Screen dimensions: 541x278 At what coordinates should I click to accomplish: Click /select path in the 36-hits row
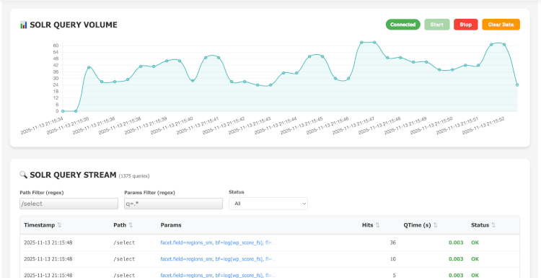[x=124, y=243]
